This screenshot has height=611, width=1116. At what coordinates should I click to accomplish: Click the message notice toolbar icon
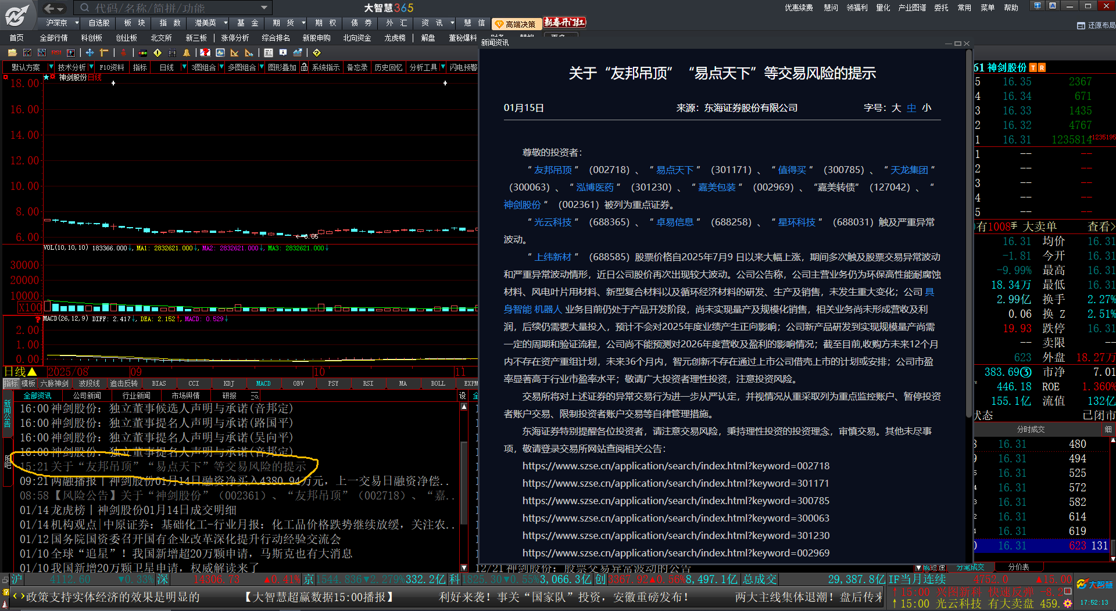click(x=283, y=53)
